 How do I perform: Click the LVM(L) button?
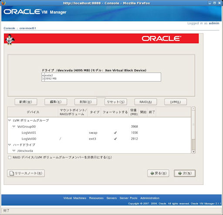[176, 102]
